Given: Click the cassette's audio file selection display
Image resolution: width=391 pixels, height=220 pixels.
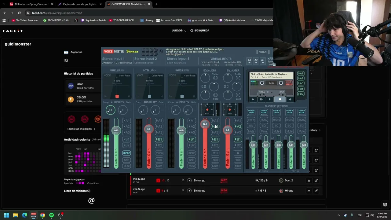Looking at the screenshot, I should coord(271,76).
